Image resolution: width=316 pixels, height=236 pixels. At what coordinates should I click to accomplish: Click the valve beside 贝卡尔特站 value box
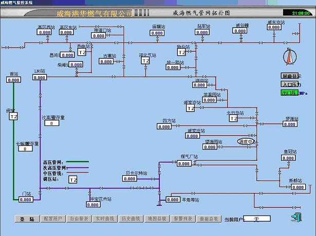153,179
